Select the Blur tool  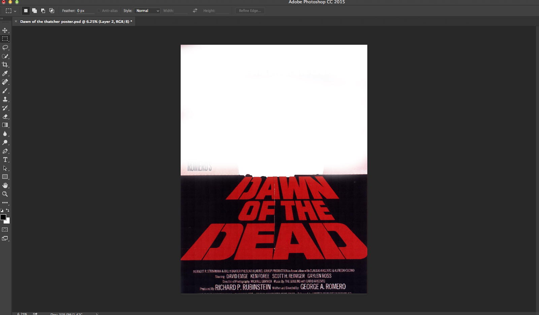5,134
